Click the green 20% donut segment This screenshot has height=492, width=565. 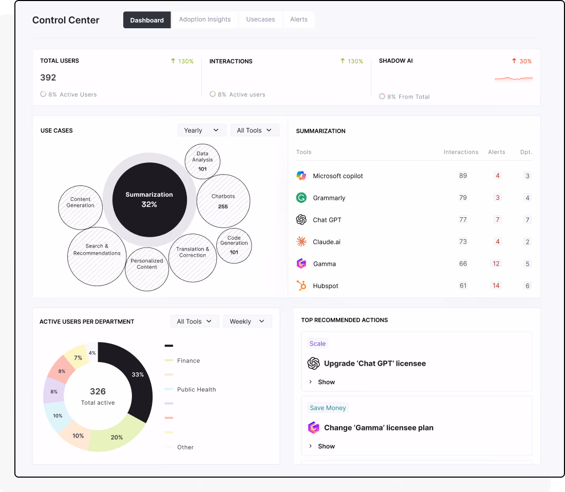coord(116,437)
